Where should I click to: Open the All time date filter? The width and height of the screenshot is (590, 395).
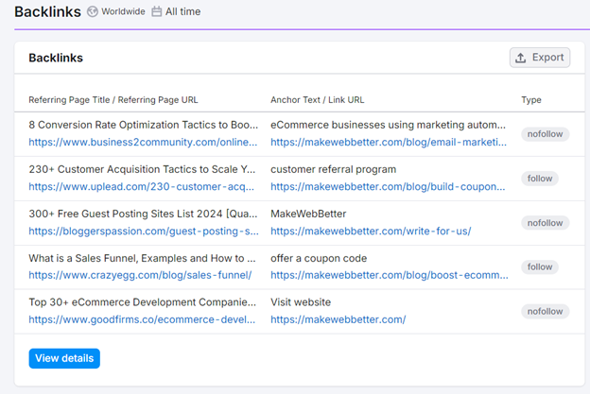[x=176, y=11]
